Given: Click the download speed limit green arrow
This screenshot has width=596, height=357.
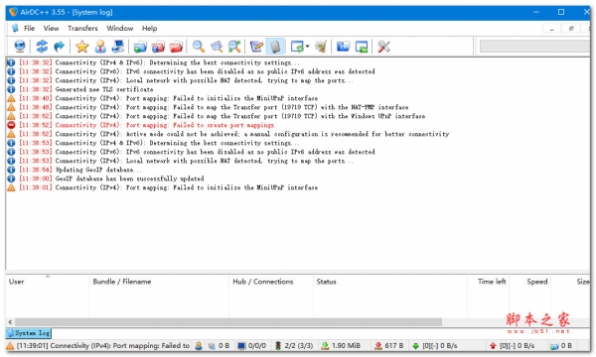Looking at the screenshot, I should point(415,346).
